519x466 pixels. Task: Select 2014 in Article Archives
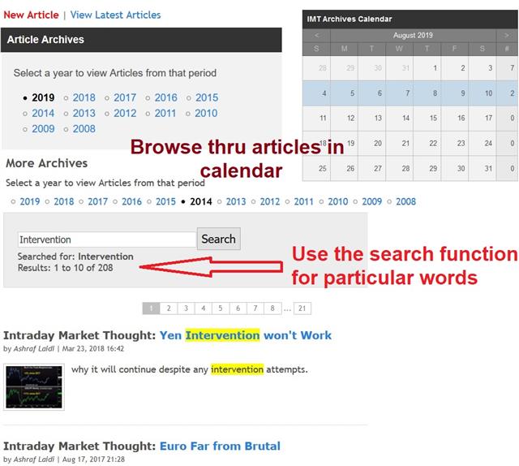pyautogui.click(x=43, y=113)
